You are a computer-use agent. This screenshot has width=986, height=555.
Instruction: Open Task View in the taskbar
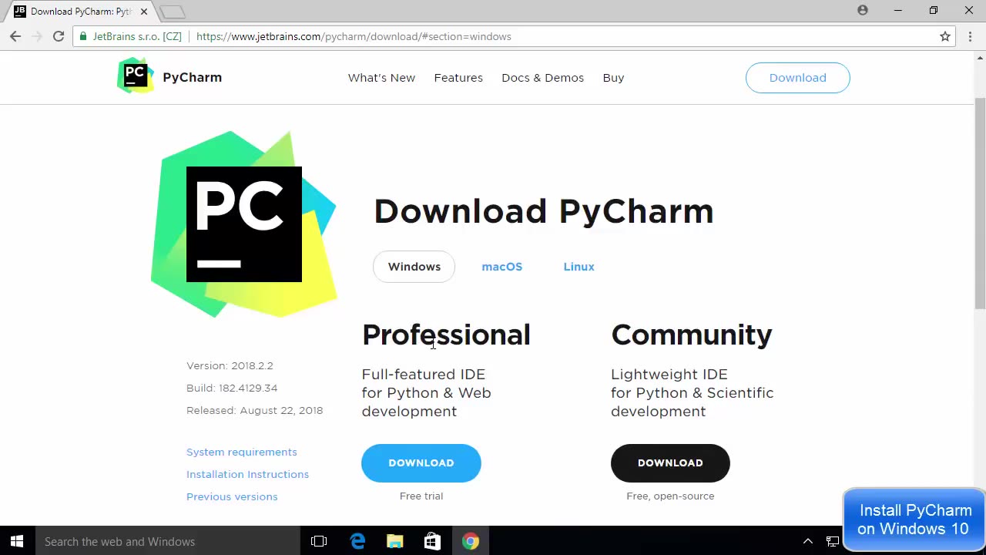coord(319,541)
